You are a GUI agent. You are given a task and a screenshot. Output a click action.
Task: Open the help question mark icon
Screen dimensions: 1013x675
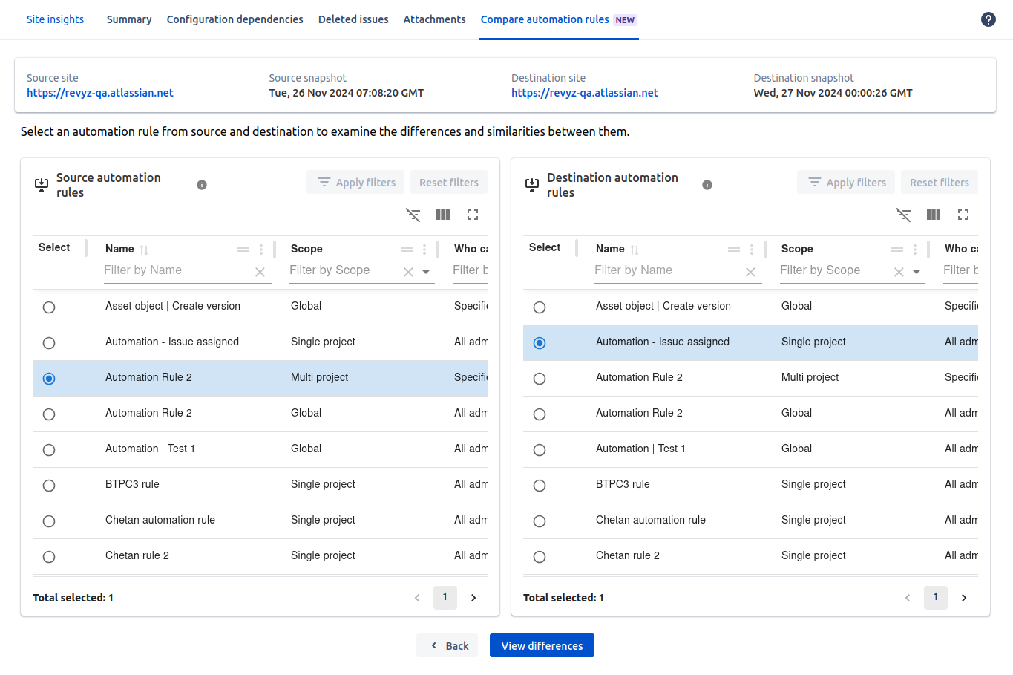(x=989, y=19)
